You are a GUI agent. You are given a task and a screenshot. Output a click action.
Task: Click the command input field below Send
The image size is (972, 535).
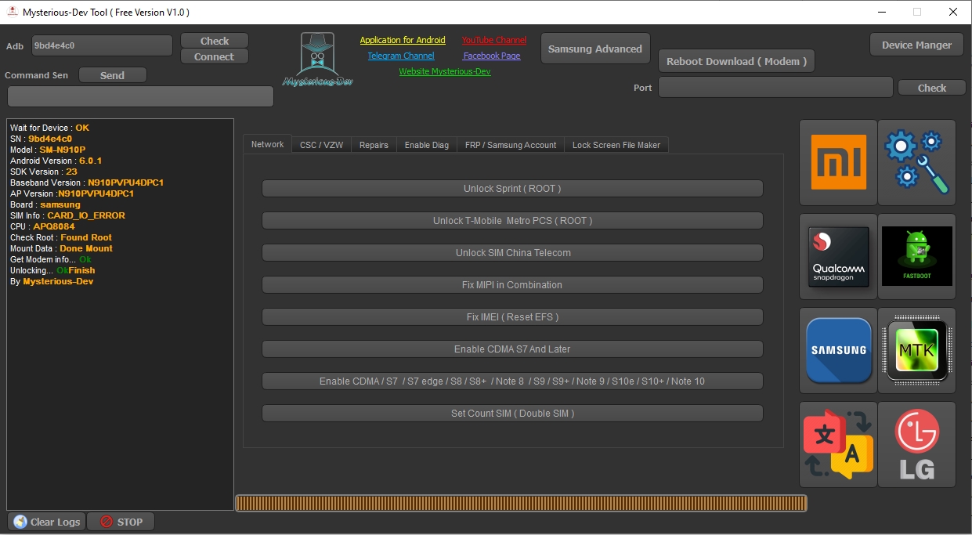coord(141,96)
